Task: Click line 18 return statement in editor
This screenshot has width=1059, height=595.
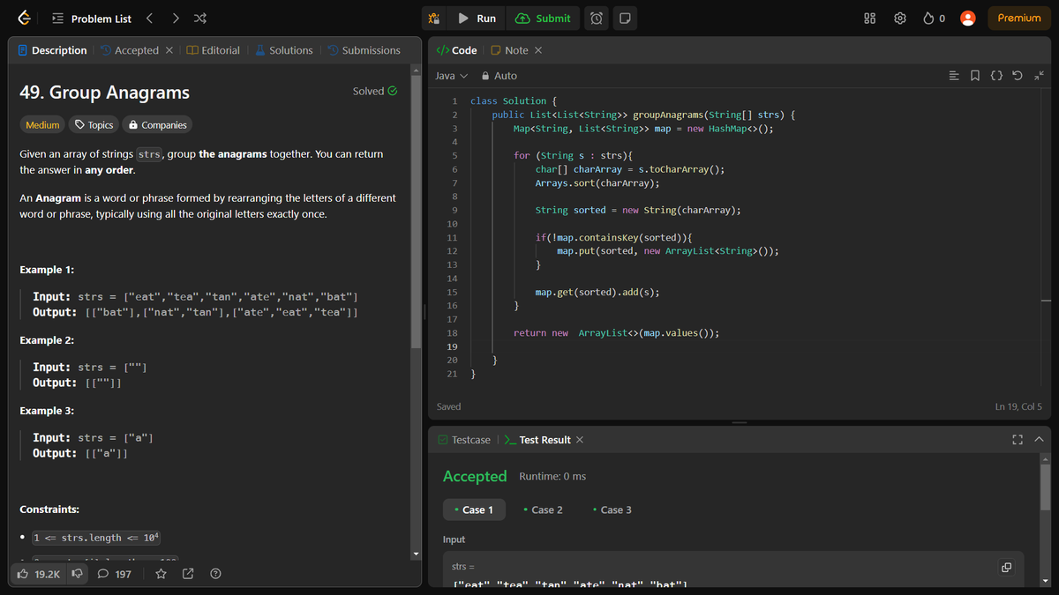Action: pyautogui.click(x=616, y=333)
